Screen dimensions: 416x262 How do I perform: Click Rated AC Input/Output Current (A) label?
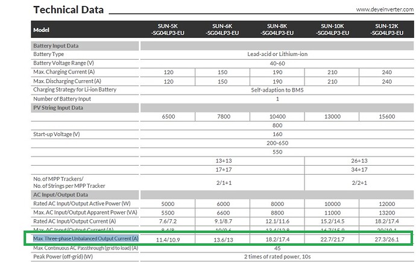point(75,221)
